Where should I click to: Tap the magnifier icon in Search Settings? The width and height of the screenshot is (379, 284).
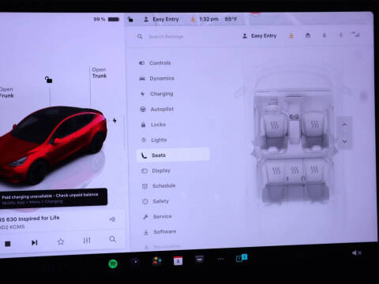(140, 36)
